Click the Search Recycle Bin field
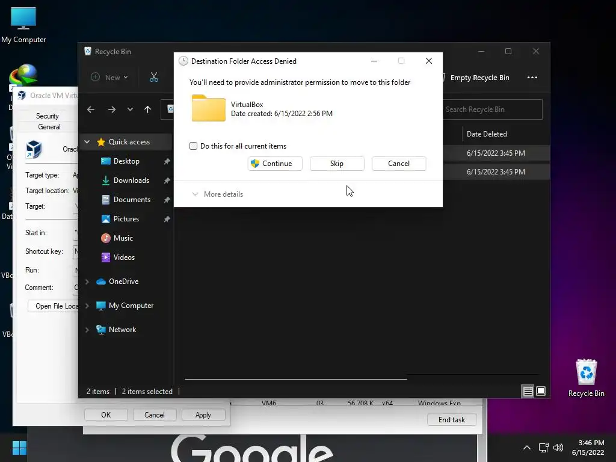This screenshot has height=462, width=616. point(493,109)
